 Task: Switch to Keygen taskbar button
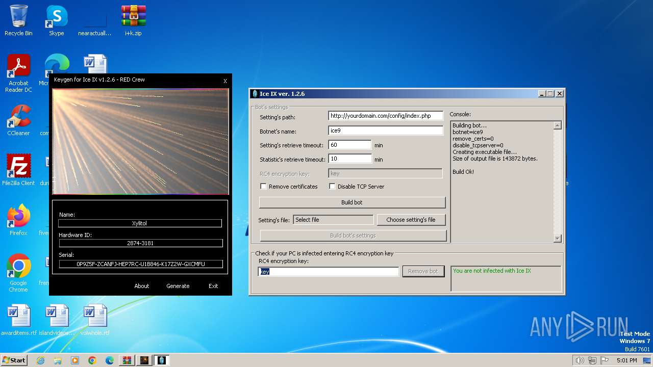pyautogui.click(x=144, y=360)
